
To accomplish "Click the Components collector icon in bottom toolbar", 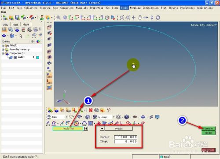I will (x=56, y=110).
